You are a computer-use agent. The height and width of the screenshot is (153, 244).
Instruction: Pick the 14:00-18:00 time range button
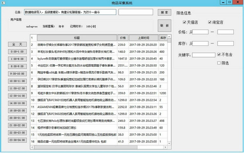tap(17, 103)
